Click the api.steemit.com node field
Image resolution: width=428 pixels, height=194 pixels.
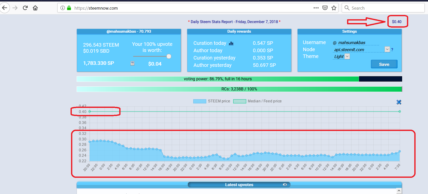359,50
